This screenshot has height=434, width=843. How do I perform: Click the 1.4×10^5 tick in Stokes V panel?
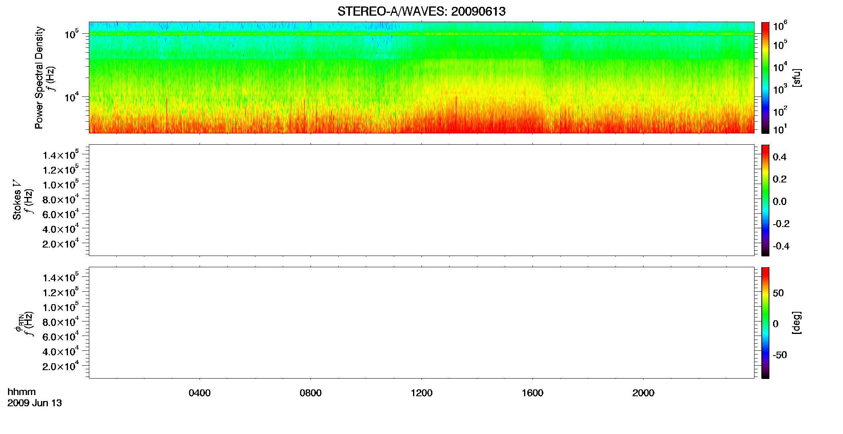(x=61, y=155)
